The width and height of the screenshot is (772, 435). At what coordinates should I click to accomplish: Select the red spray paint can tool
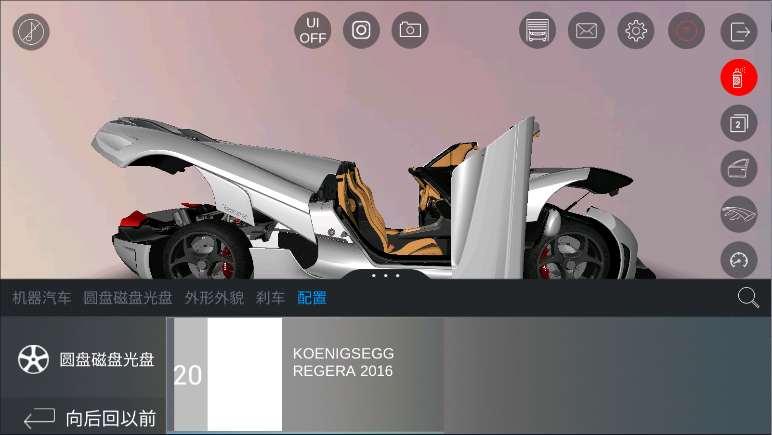point(739,78)
